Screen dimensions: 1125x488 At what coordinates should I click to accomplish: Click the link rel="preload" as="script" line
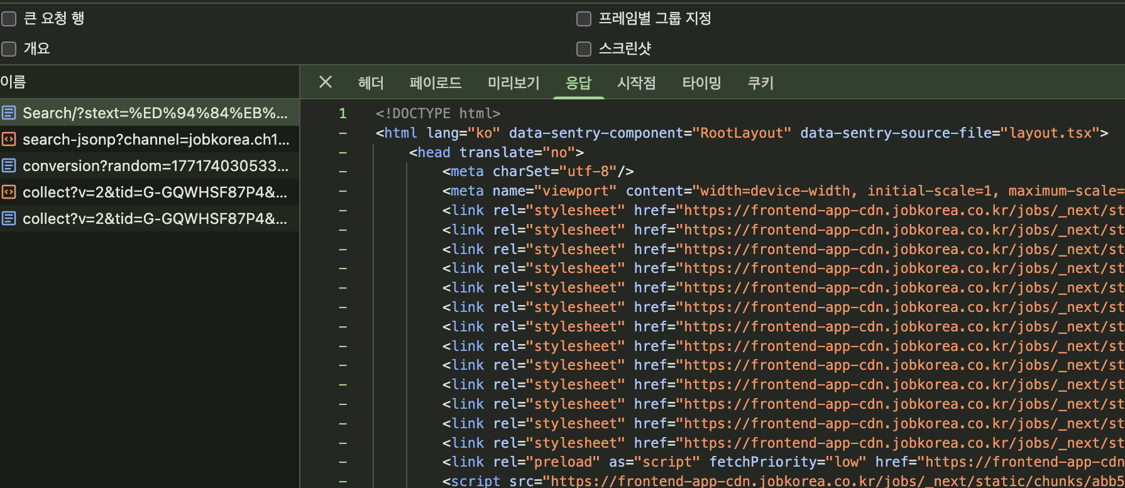(x=783, y=462)
